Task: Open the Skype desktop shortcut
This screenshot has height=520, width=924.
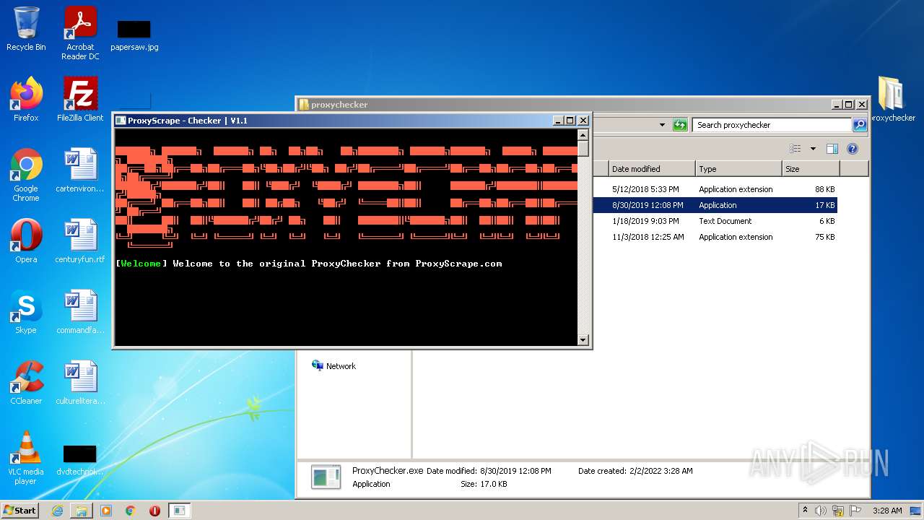Action: (26, 311)
